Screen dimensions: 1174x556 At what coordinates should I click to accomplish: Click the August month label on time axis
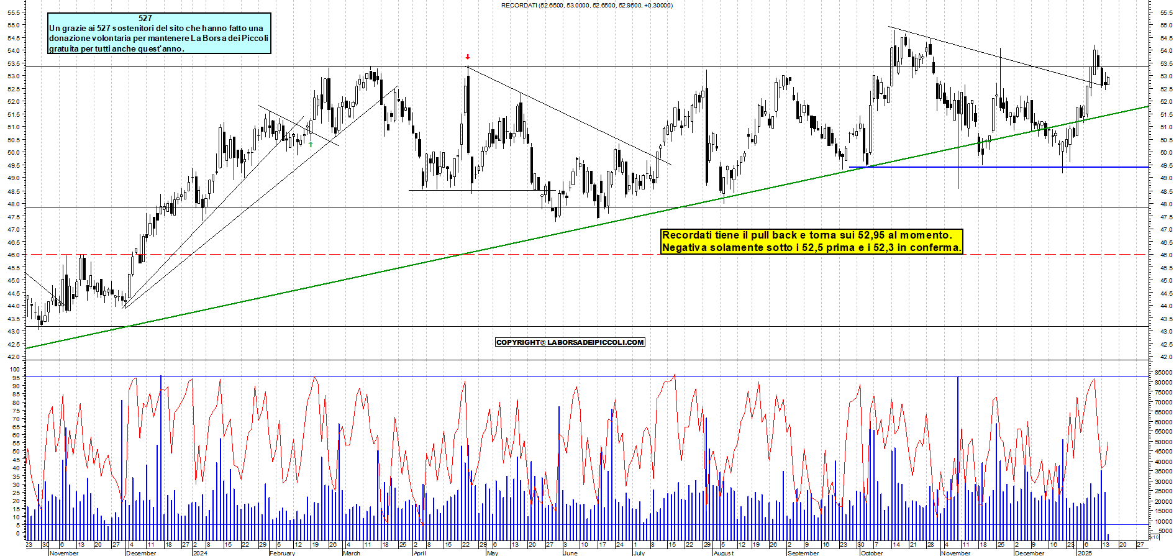click(723, 553)
